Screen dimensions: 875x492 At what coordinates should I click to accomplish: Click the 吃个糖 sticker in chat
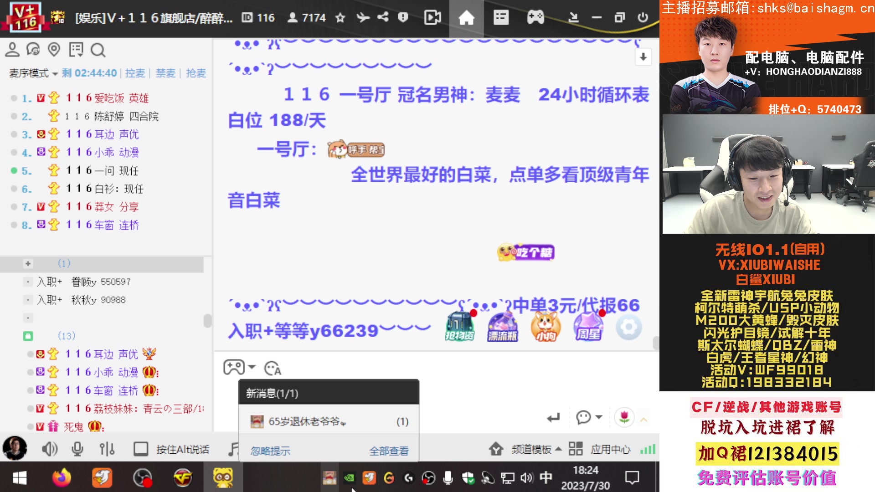526,252
